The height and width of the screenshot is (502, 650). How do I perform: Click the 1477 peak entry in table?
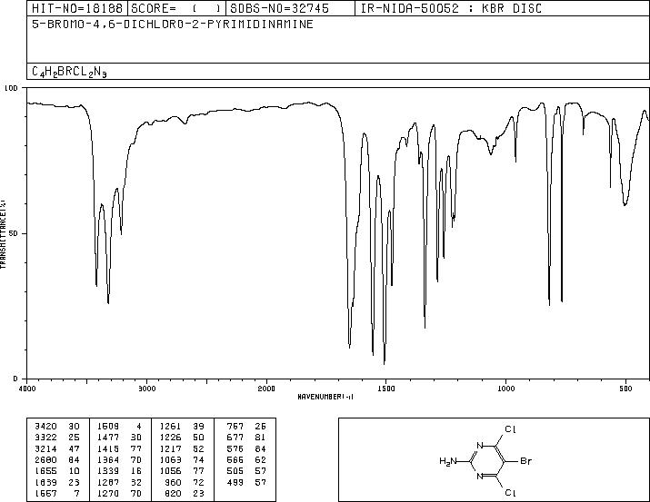[119, 438]
